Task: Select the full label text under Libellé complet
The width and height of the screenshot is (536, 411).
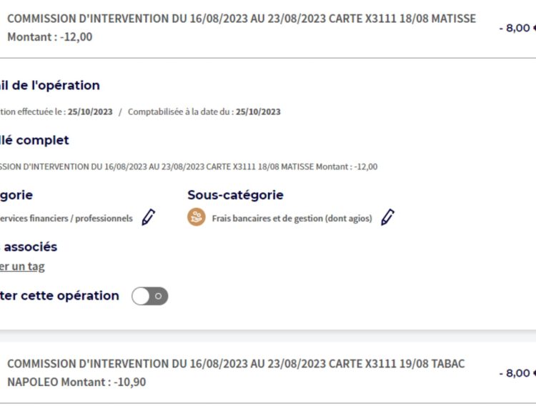Action: (x=189, y=167)
